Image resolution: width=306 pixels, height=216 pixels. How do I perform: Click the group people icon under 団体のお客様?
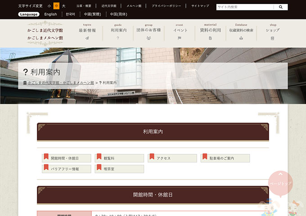(148, 38)
